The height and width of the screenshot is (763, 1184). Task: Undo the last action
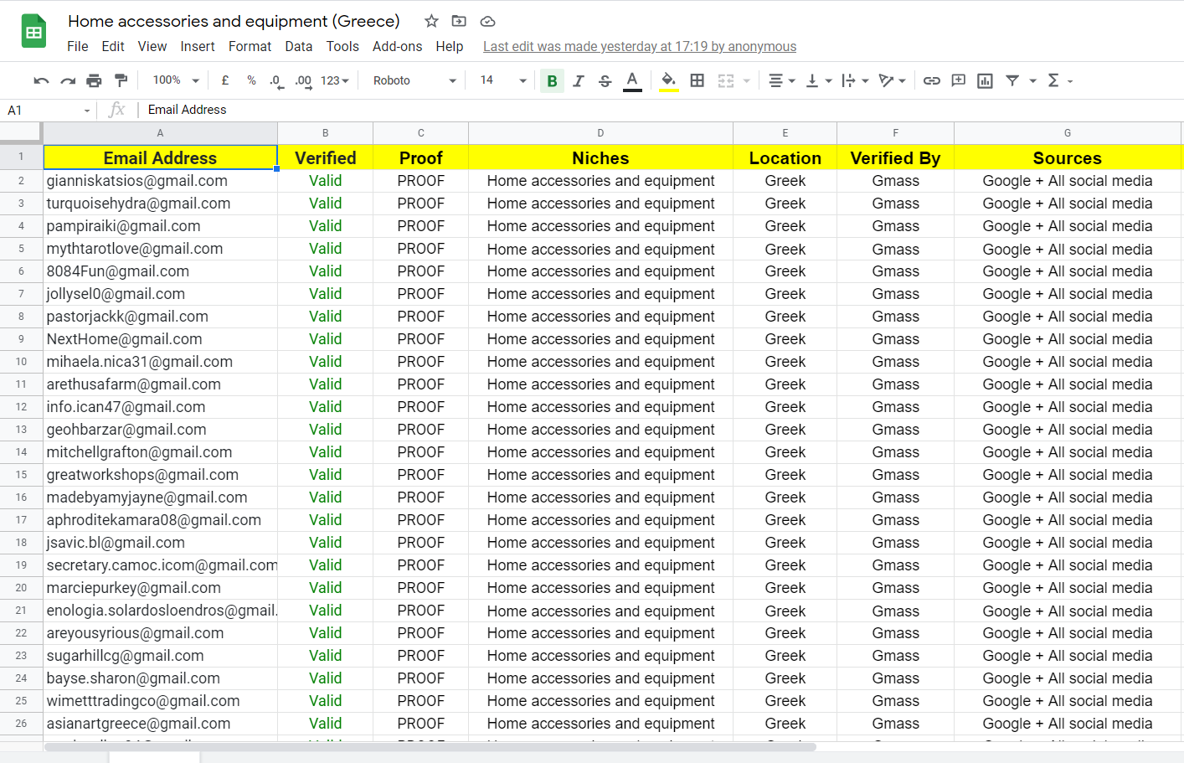pyautogui.click(x=40, y=80)
